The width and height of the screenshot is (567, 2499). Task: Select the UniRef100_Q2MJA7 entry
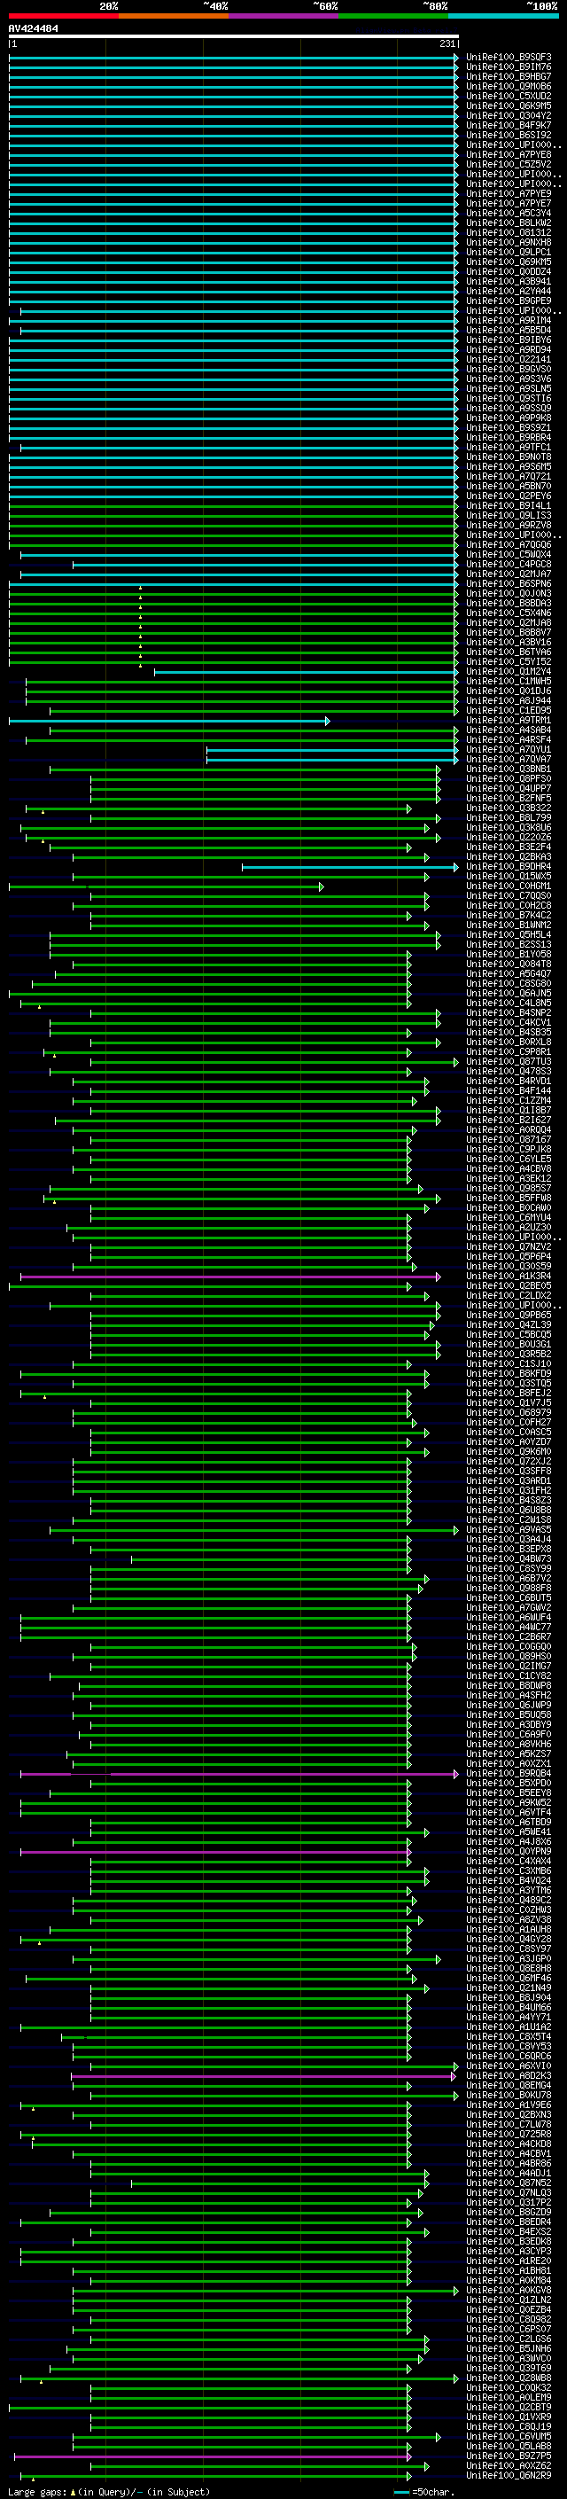point(508,574)
